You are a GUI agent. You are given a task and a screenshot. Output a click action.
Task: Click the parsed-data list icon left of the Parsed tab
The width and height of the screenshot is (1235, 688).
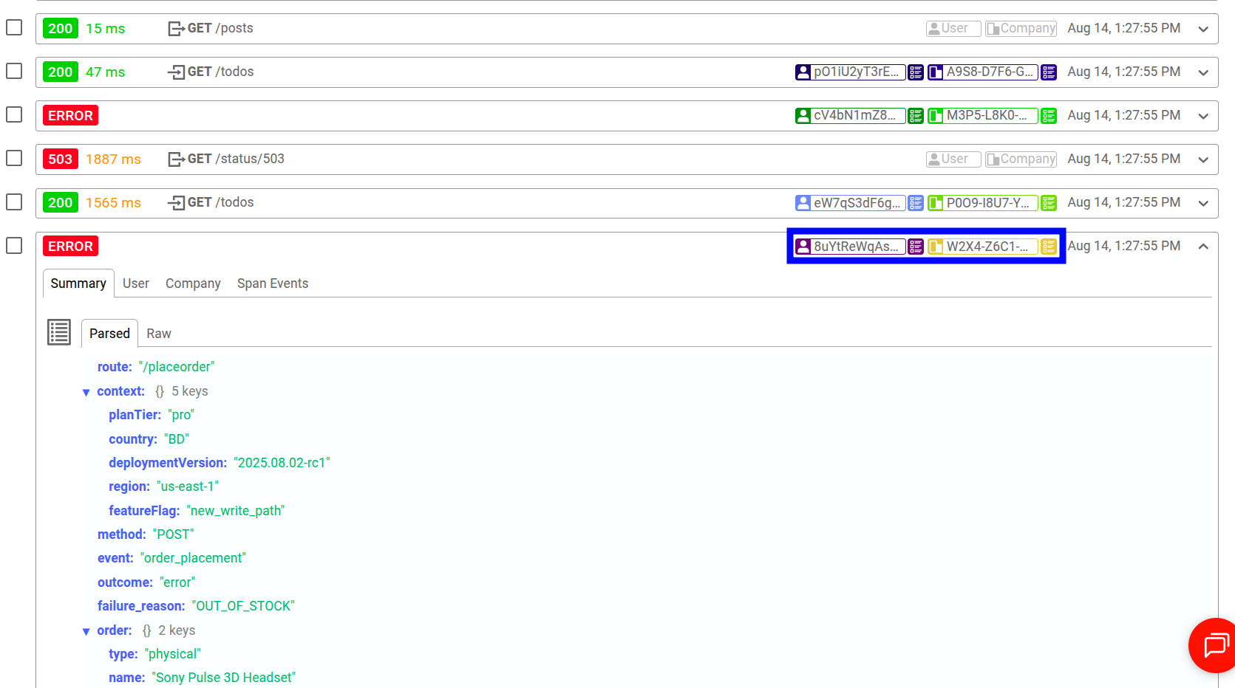click(x=58, y=332)
